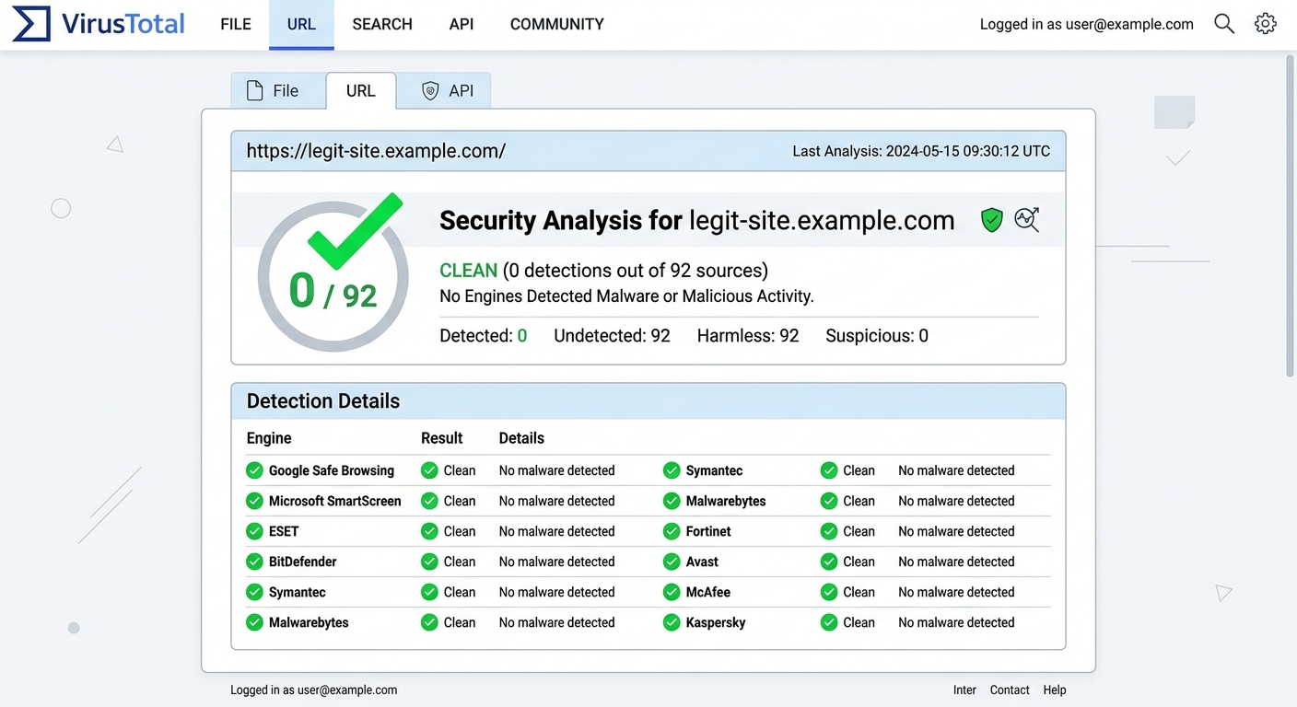Click No malware detected in Google Safe Browsing row
The width and height of the screenshot is (1297, 707).
(x=556, y=470)
